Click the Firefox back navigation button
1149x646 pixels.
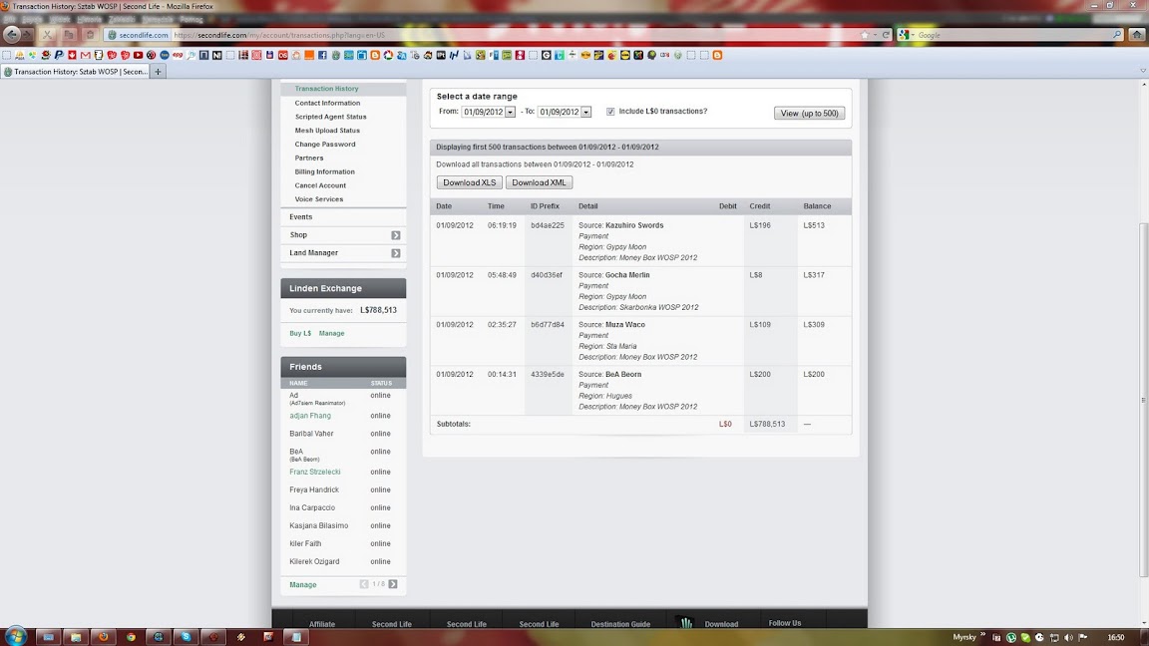12,35
